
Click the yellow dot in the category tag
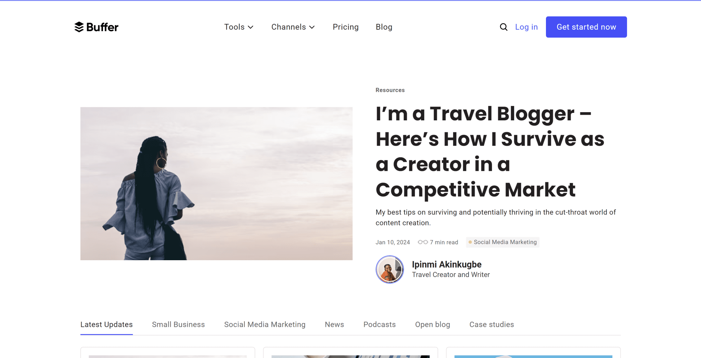click(471, 242)
